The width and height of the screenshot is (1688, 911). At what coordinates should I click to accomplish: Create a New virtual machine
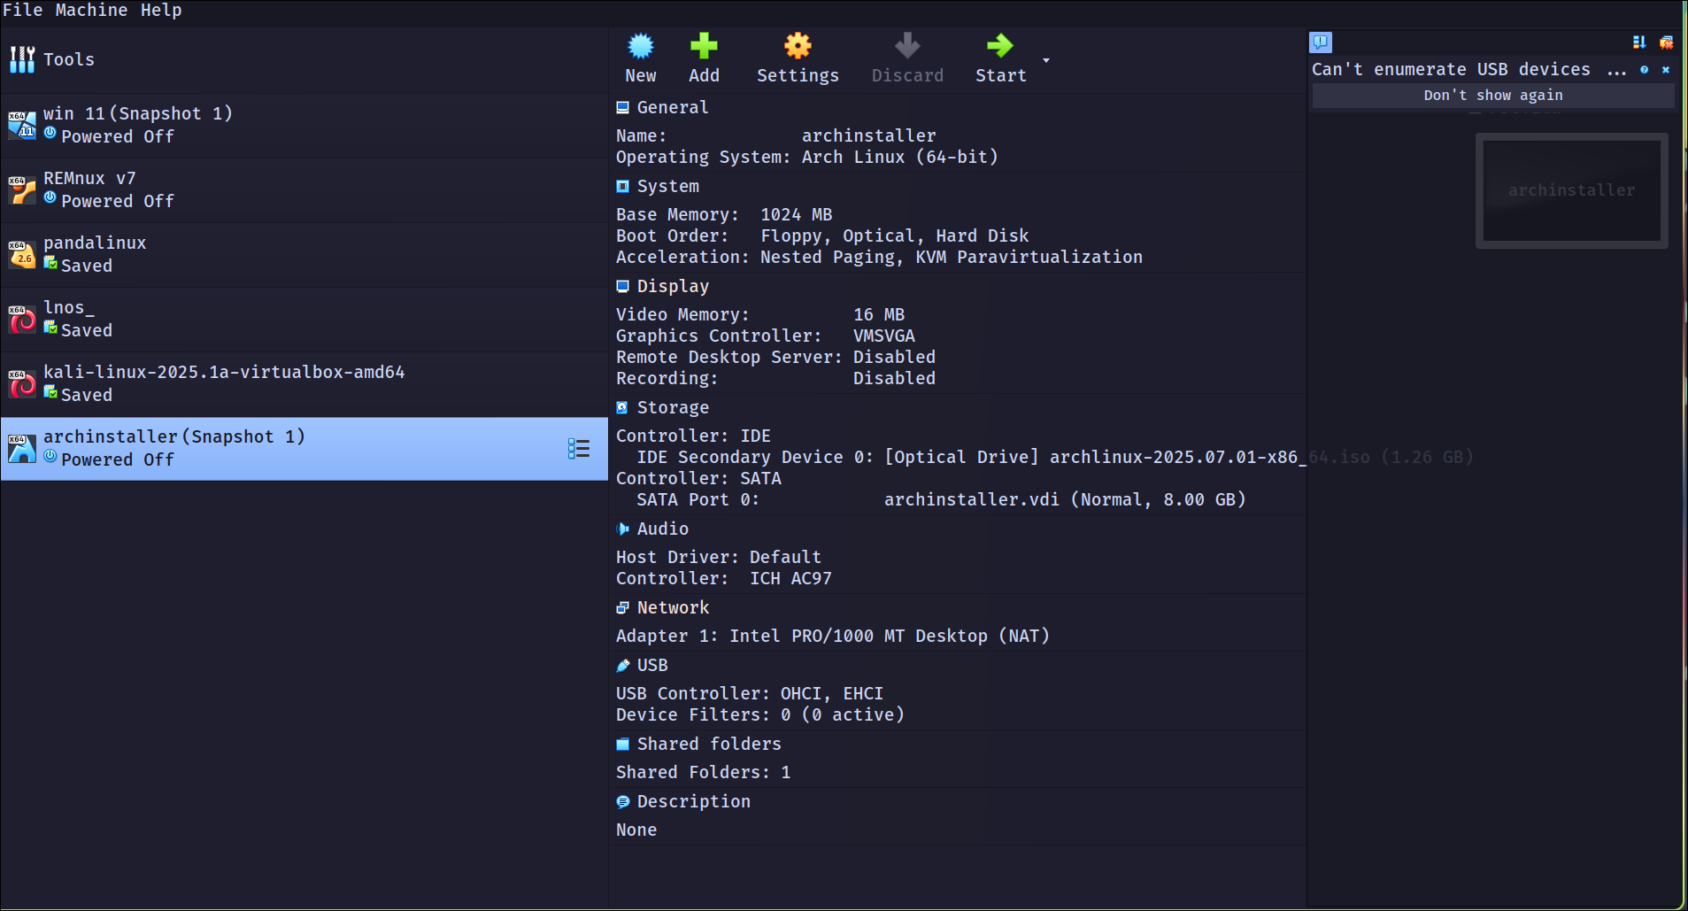tap(641, 58)
